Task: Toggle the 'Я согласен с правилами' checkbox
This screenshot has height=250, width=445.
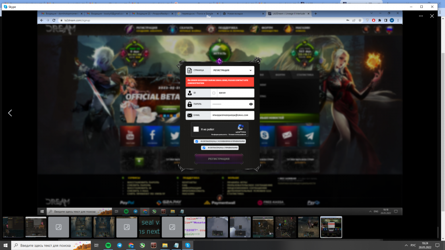Action: 204,148
